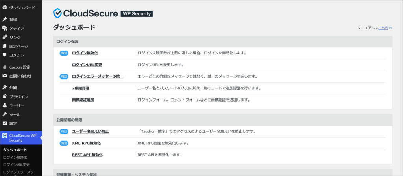The width and height of the screenshot is (403, 176).
Task: Click the CloudSecure shield logo in header
Action: coord(57,13)
